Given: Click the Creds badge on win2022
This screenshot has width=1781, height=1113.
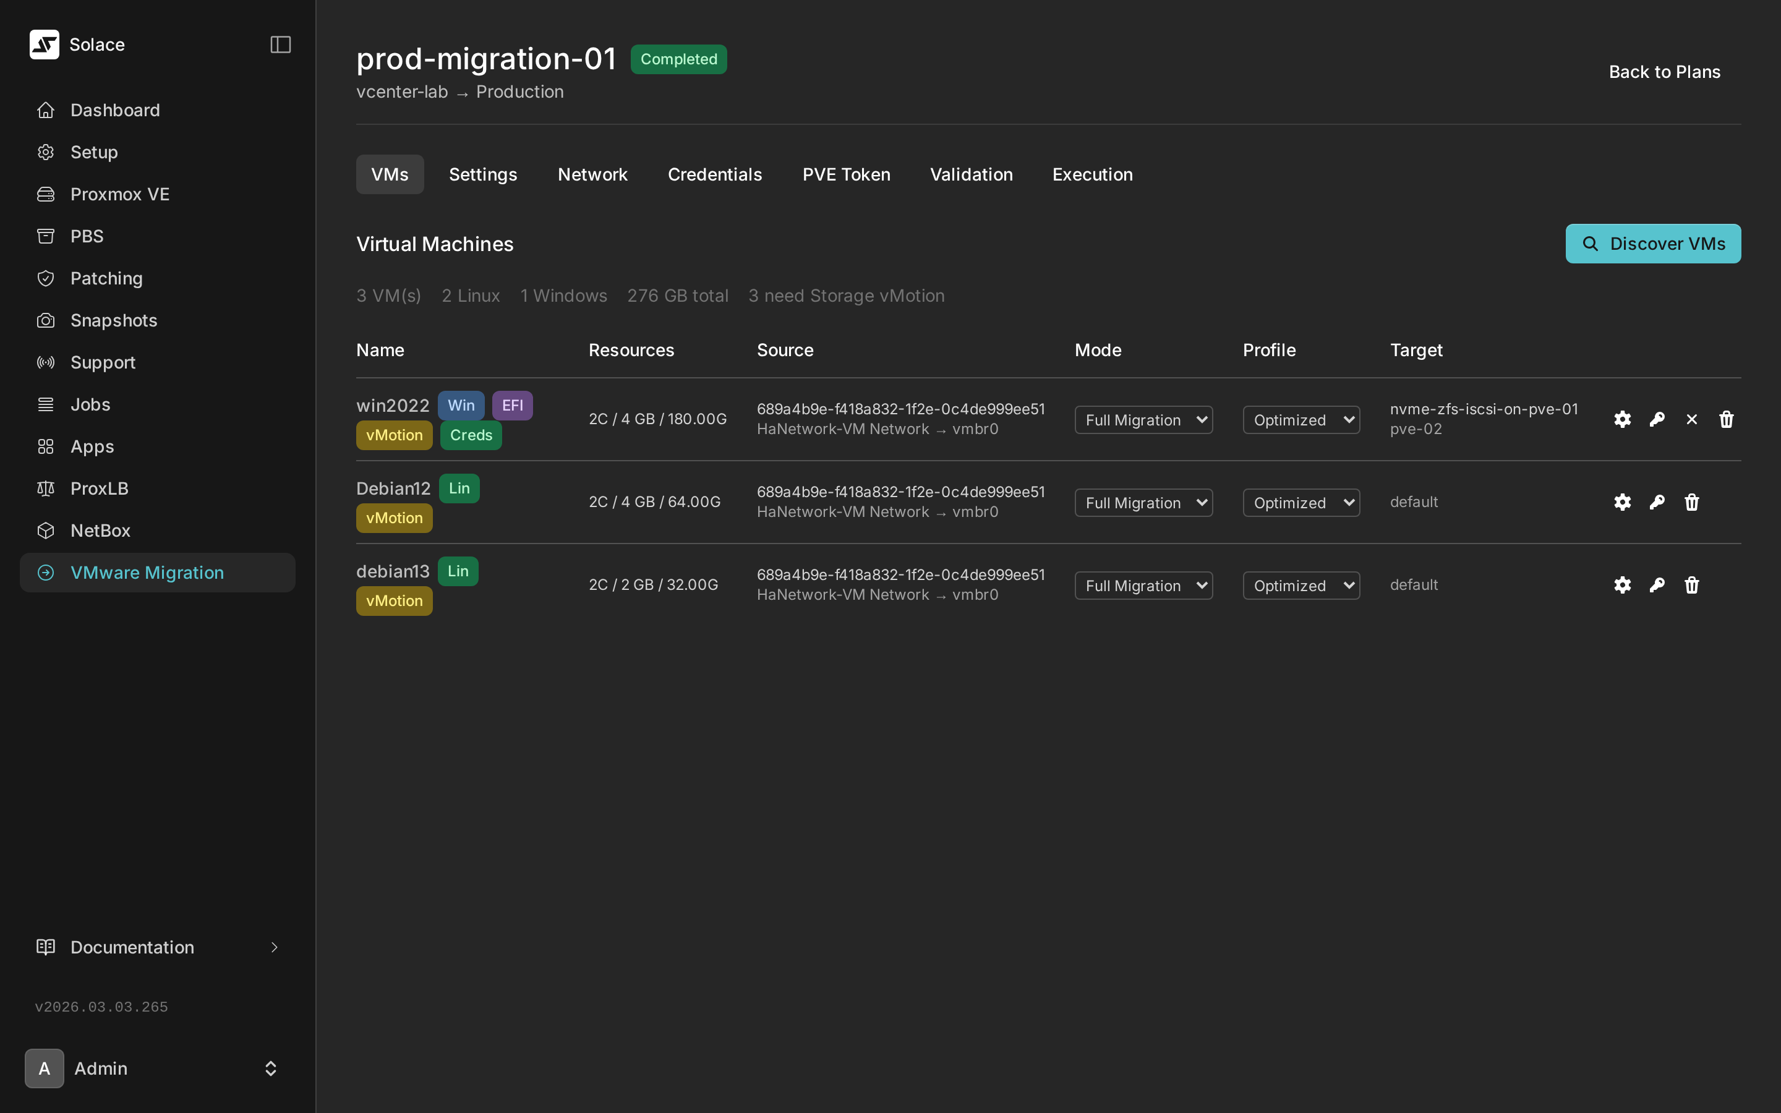Looking at the screenshot, I should 471,434.
